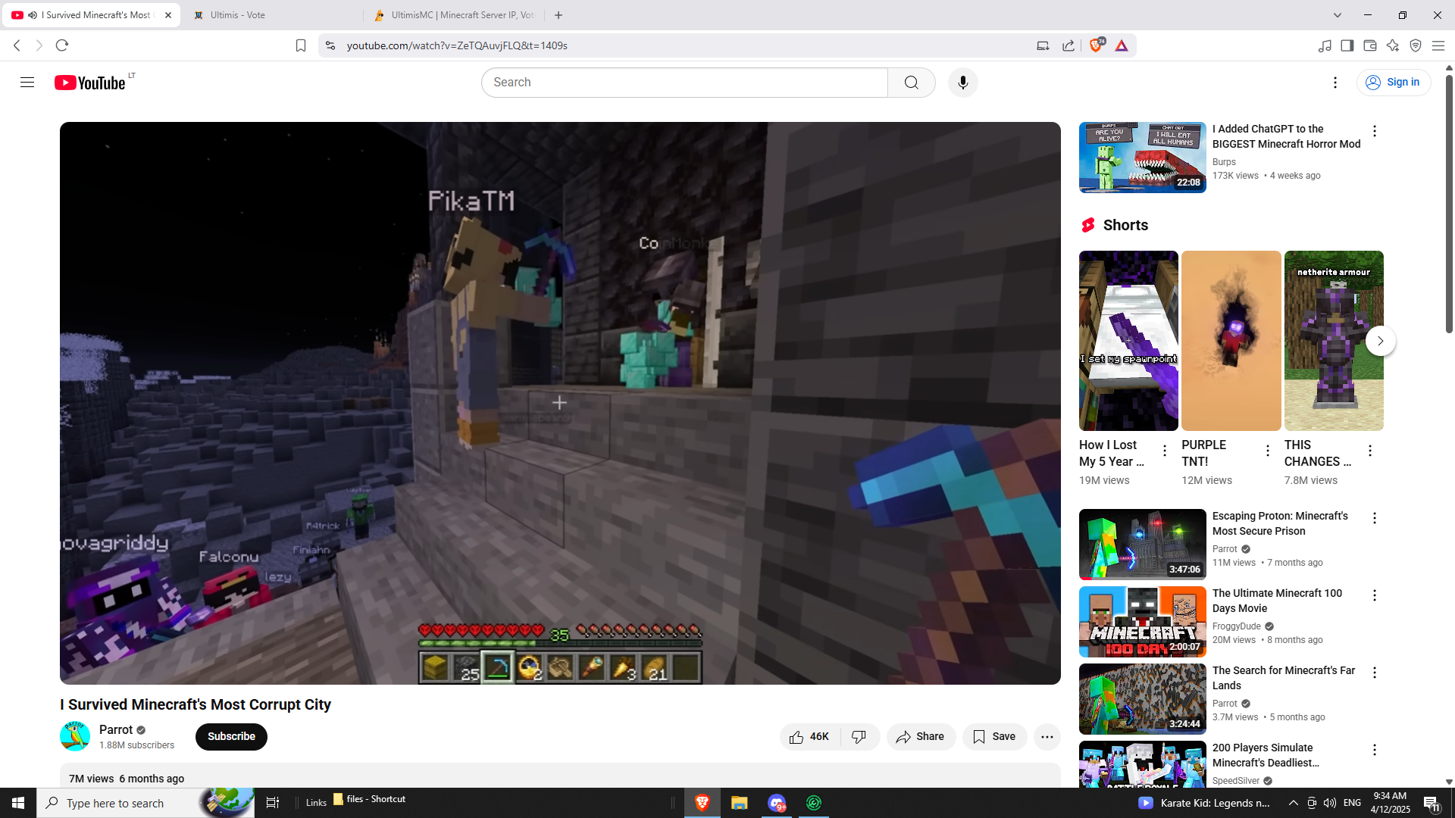Image resolution: width=1455 pixels, height=818 pixels.
Task: Reload the current page
Action: [62, 45]
